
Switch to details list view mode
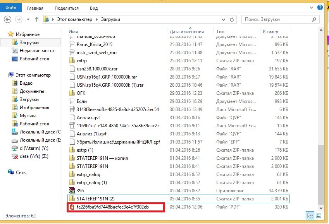(310, 216)
